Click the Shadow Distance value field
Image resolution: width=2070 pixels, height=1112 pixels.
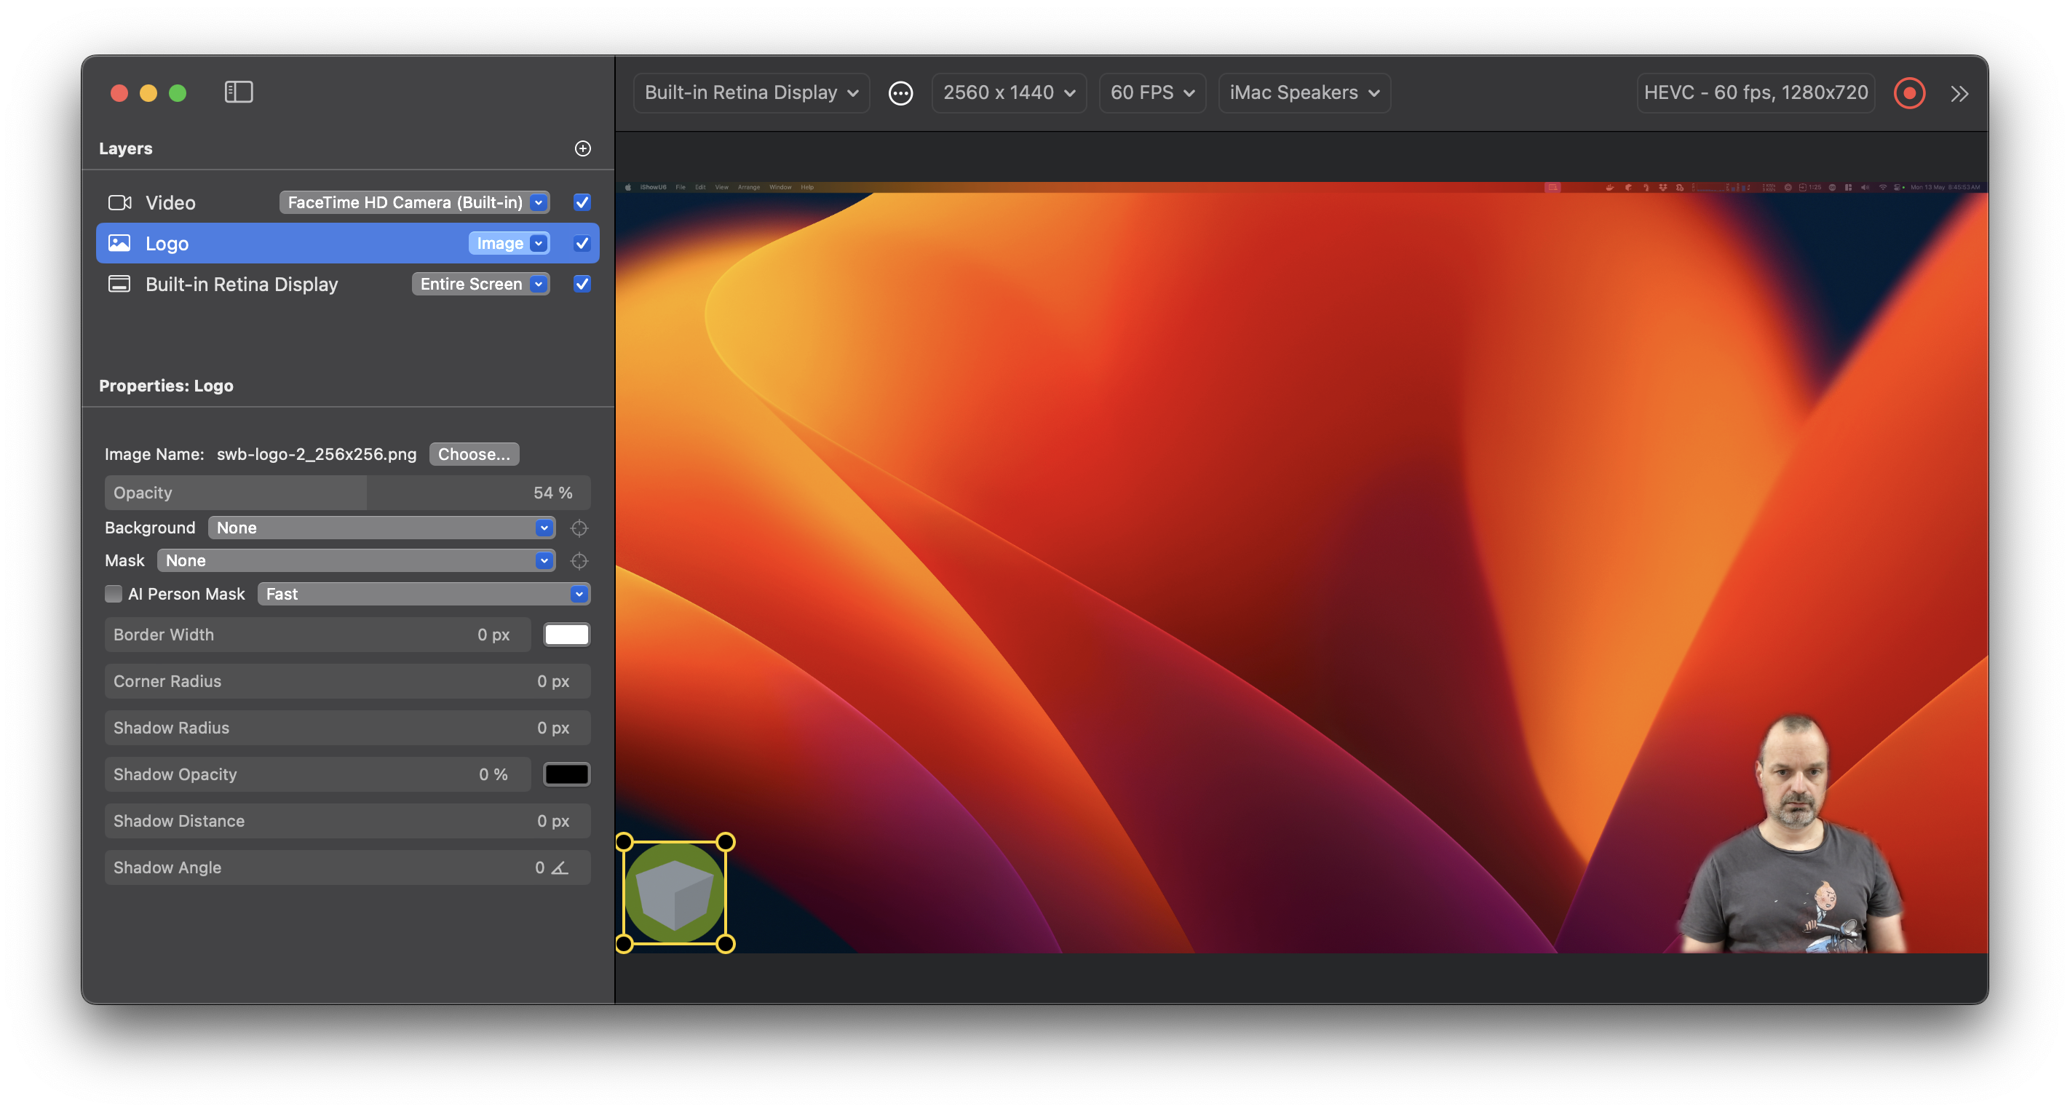click(x=347, y=821)
